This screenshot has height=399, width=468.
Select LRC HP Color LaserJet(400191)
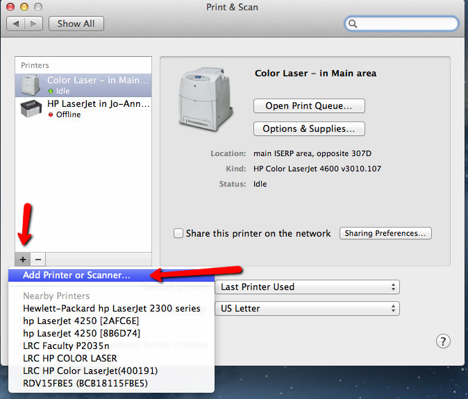(111, 371)
